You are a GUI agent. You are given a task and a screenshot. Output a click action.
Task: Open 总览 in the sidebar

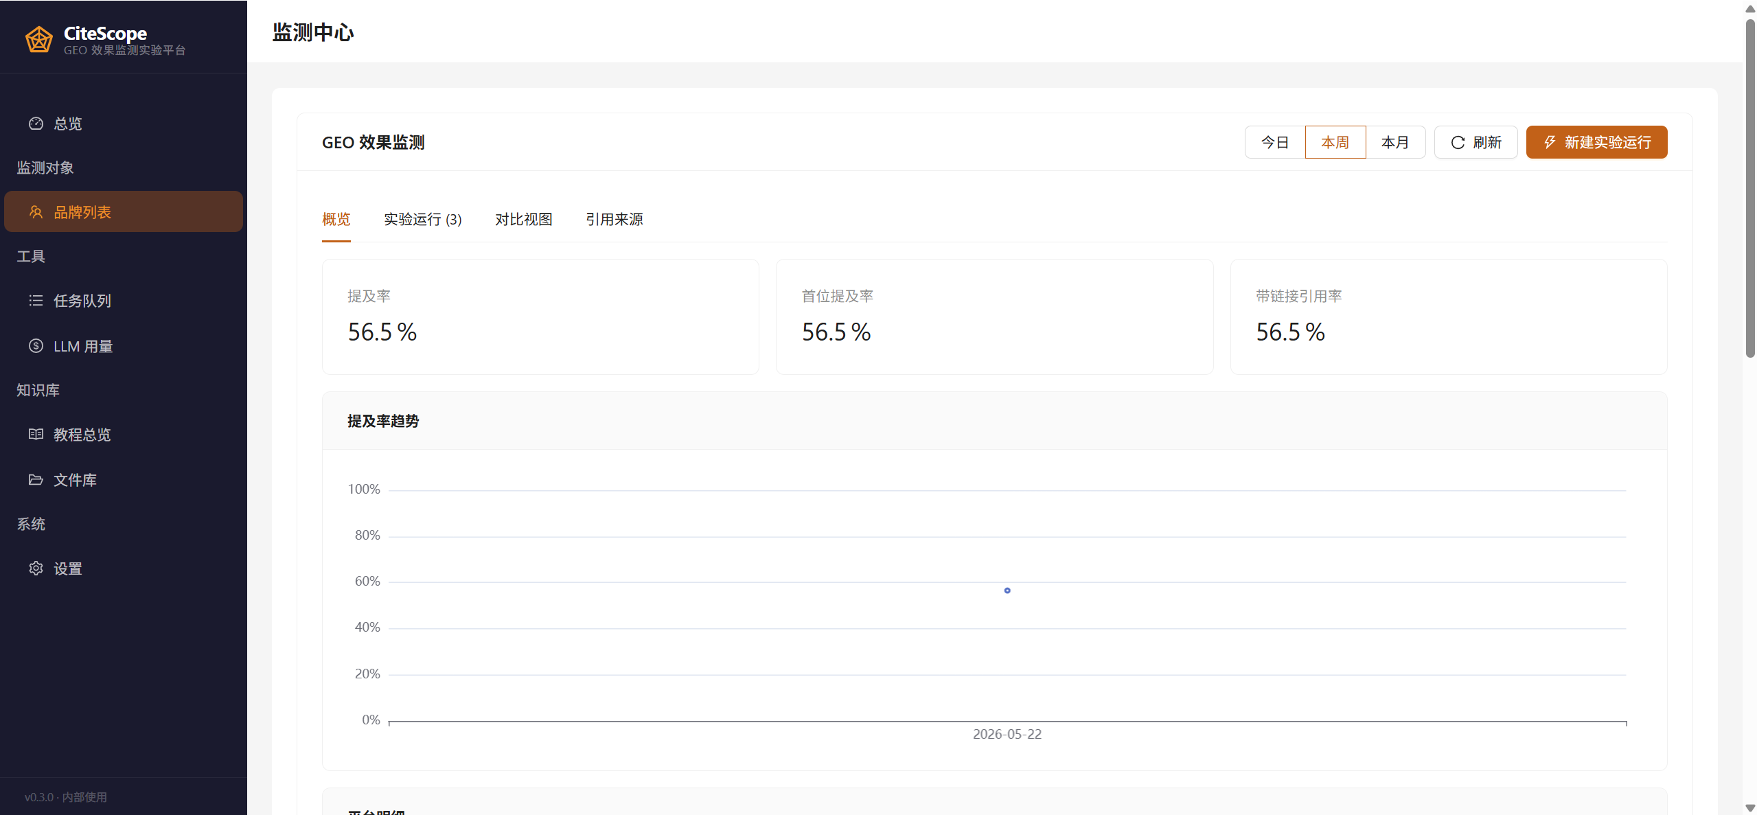tap(124, 124)
